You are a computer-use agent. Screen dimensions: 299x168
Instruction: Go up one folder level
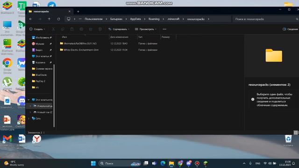(x=49, y=19)
